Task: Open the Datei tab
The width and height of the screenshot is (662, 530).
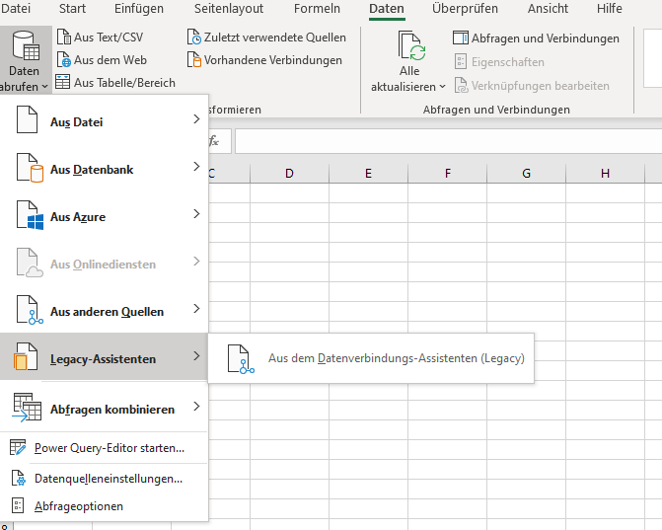Action: coord(16,9)
